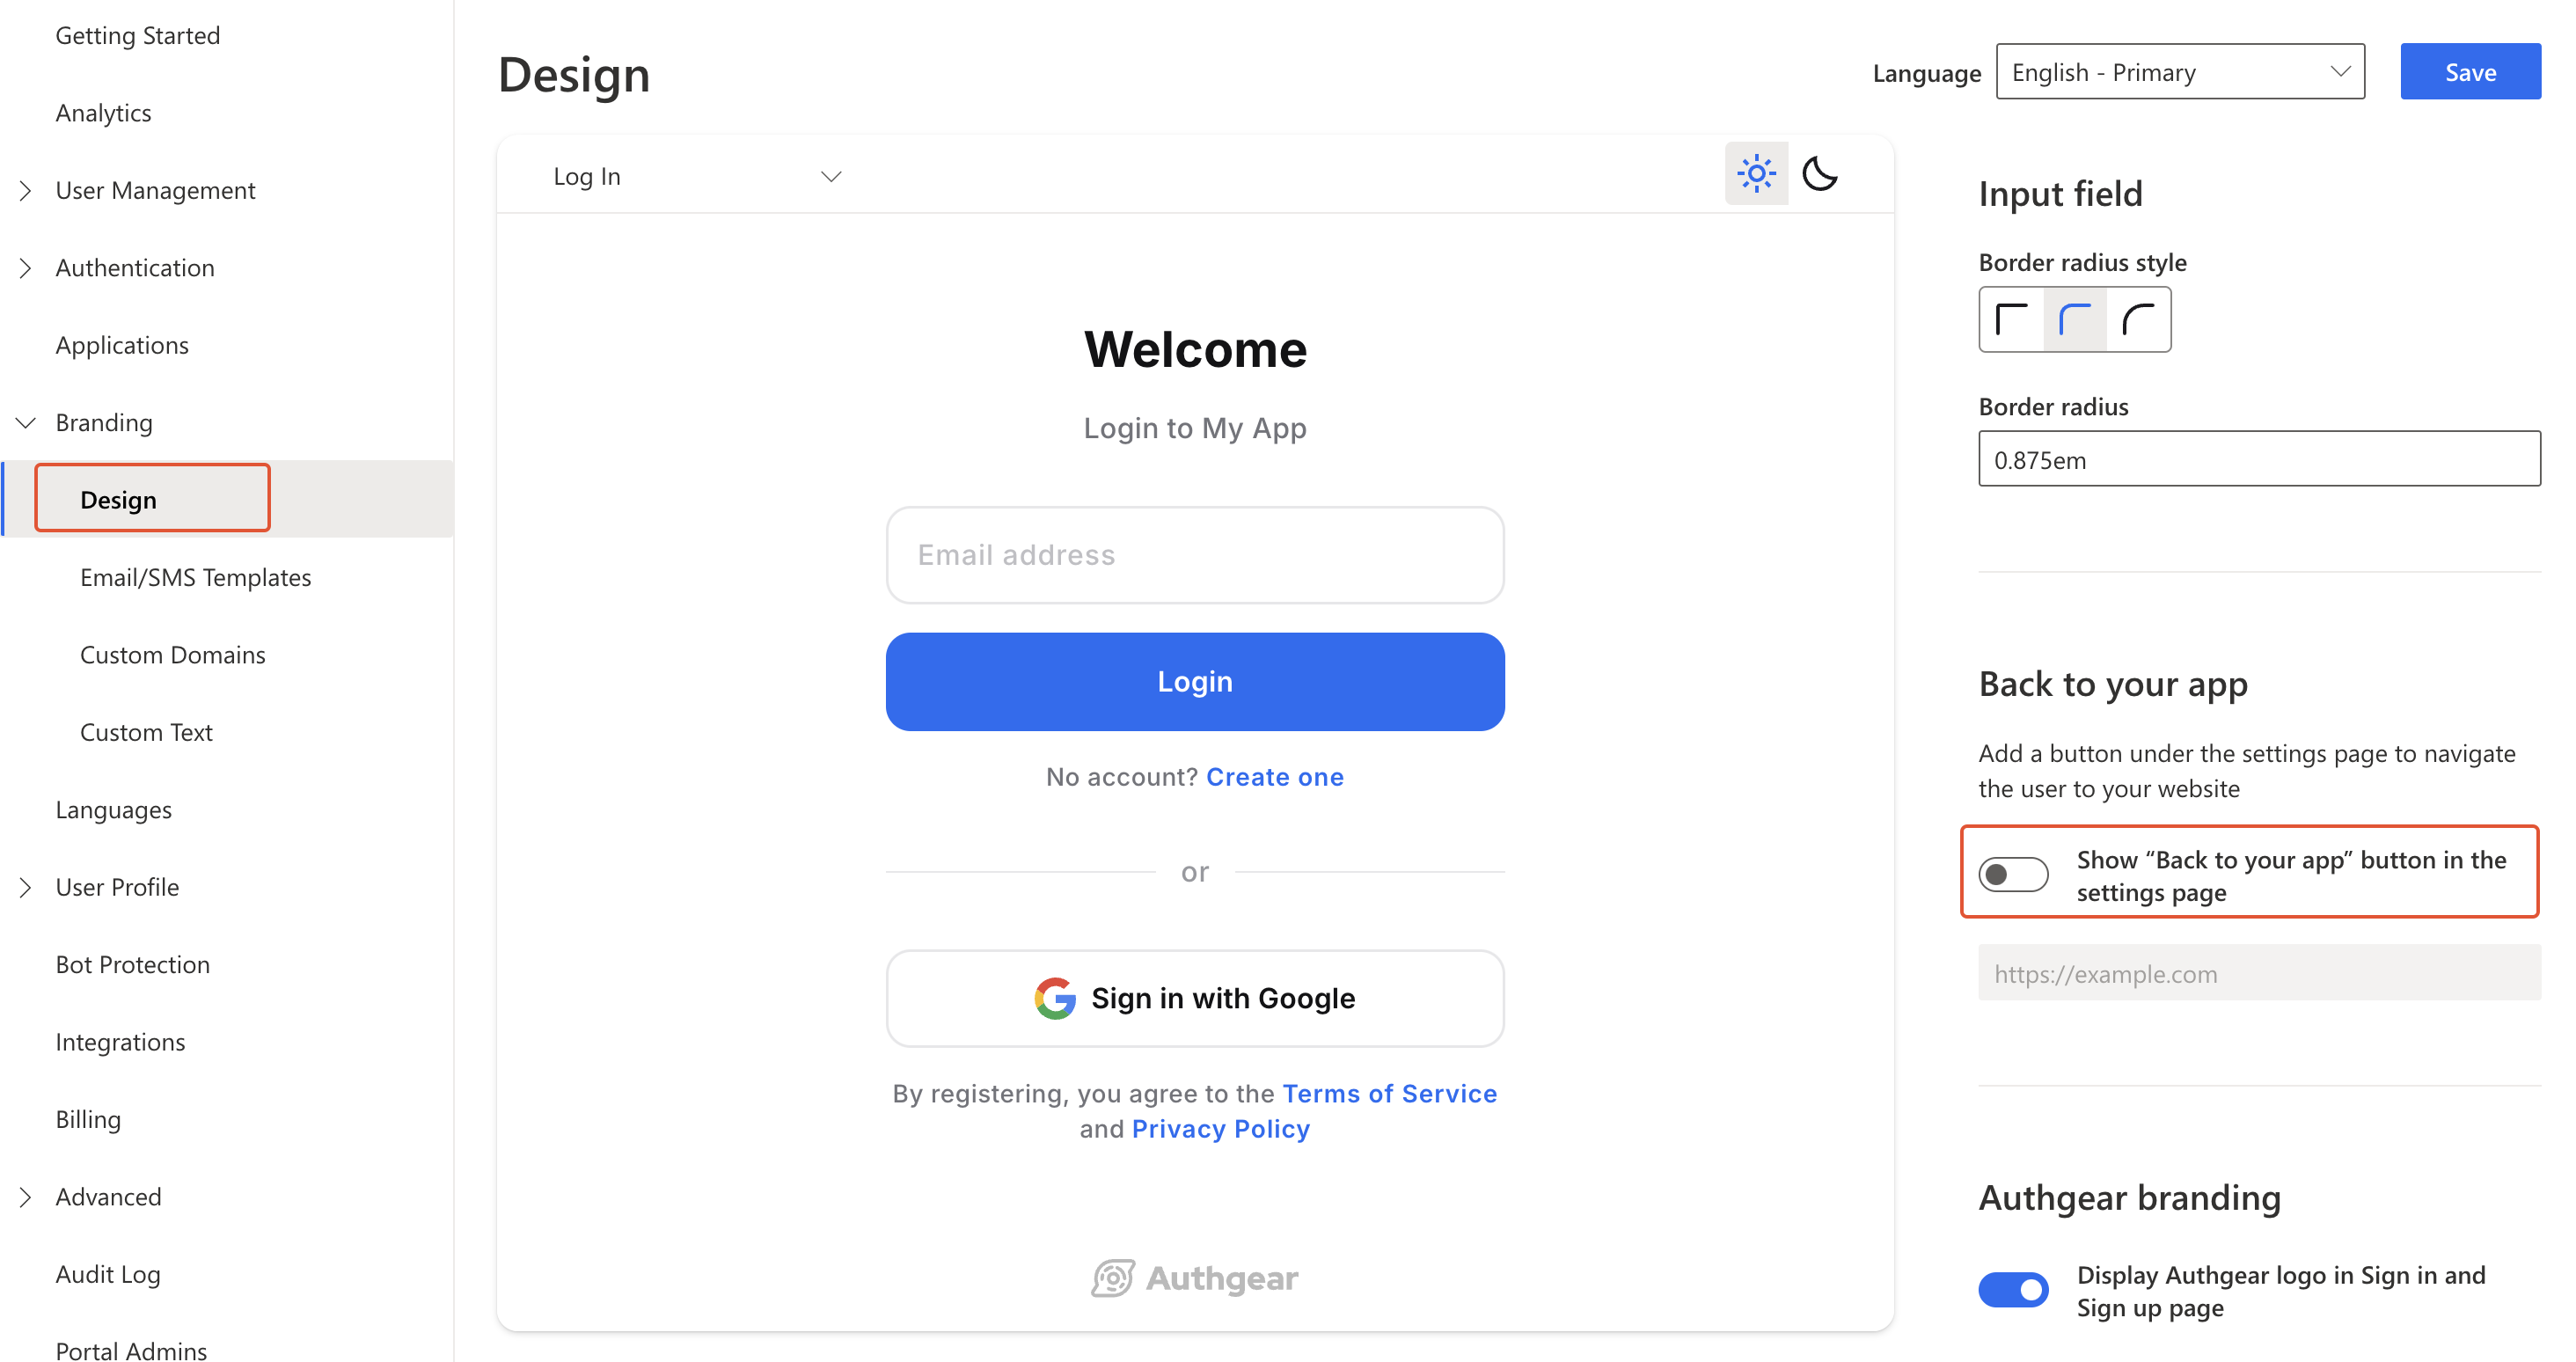The width and height of the screenshot is (2576, 1362).
Task: Open the Language dropdown
Action: click(2180, 72)
